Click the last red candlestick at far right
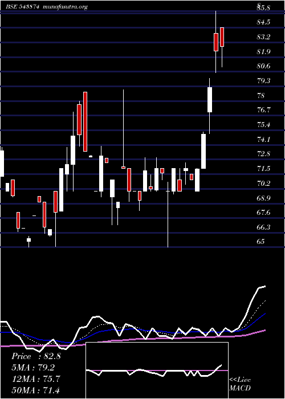This screenshot has width=285, height=399. coord(222,37)
